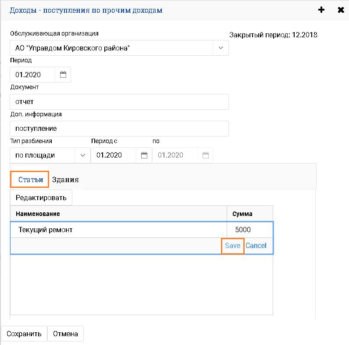Open the calendar picker for the Период field
The width and height of the screenshot is (349, 345).
pos(63,75)
